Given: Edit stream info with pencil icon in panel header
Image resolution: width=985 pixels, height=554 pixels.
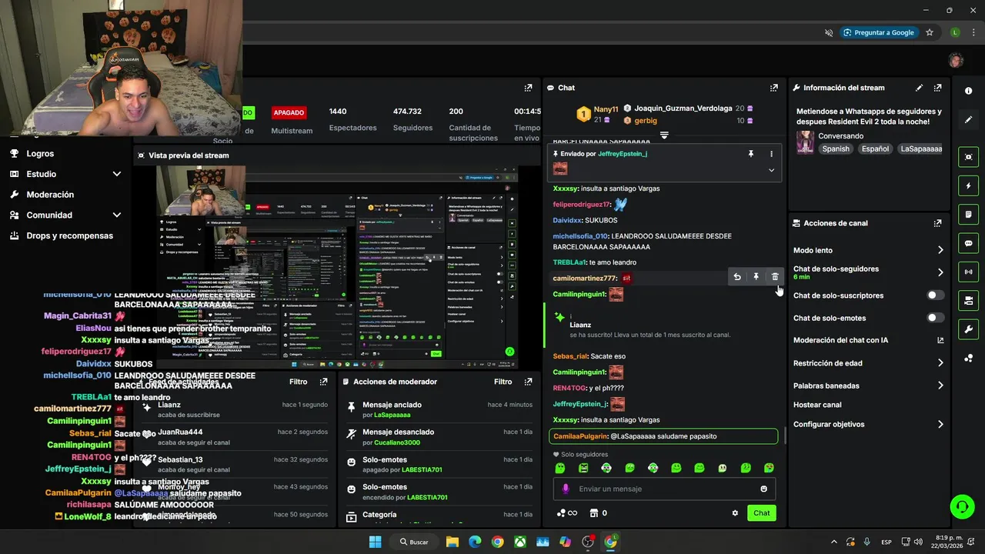Looking at the screenshot, I should pos(919,88).
